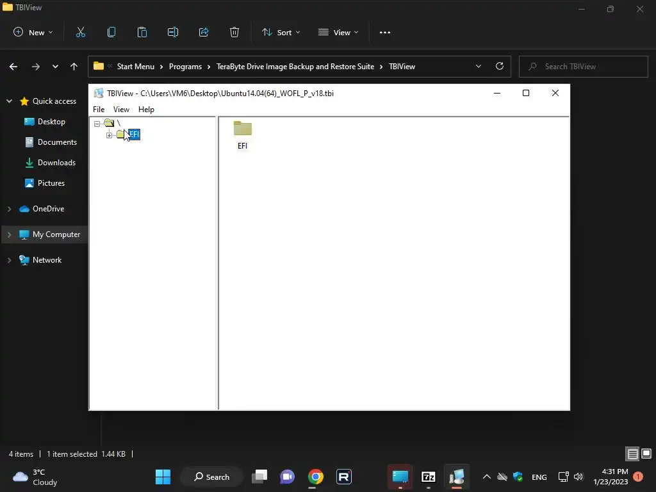Switch Explorer to large thumbnails layout

click(646, 454)
